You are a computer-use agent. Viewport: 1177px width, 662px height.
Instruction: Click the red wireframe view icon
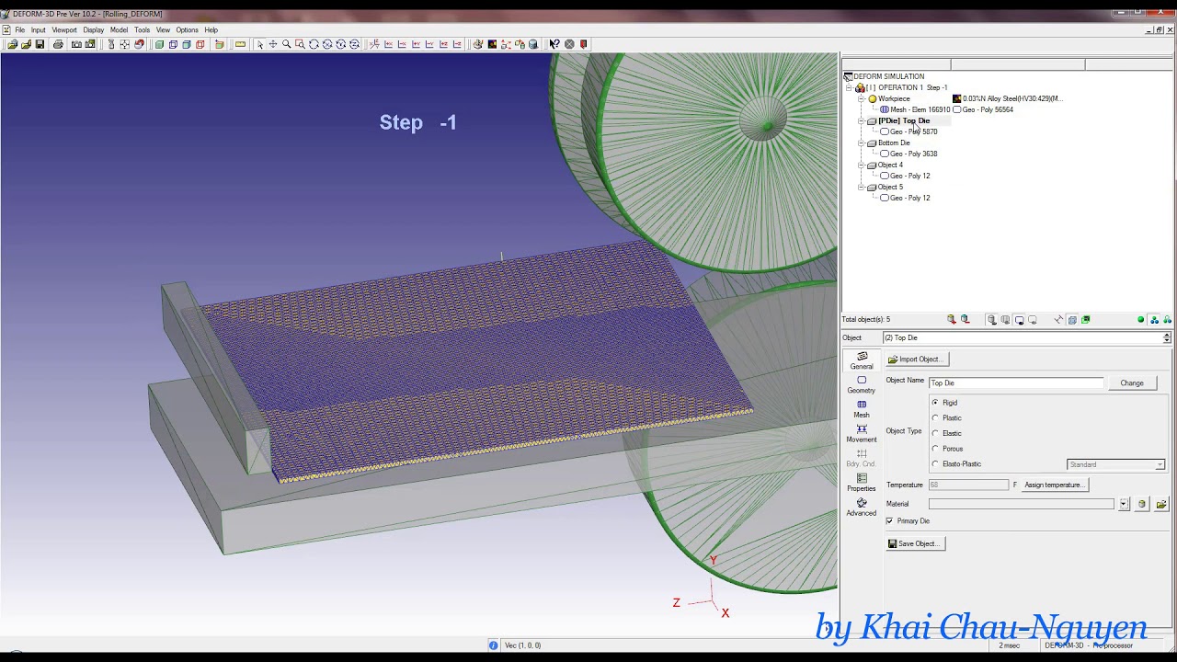tap(200, 44)
